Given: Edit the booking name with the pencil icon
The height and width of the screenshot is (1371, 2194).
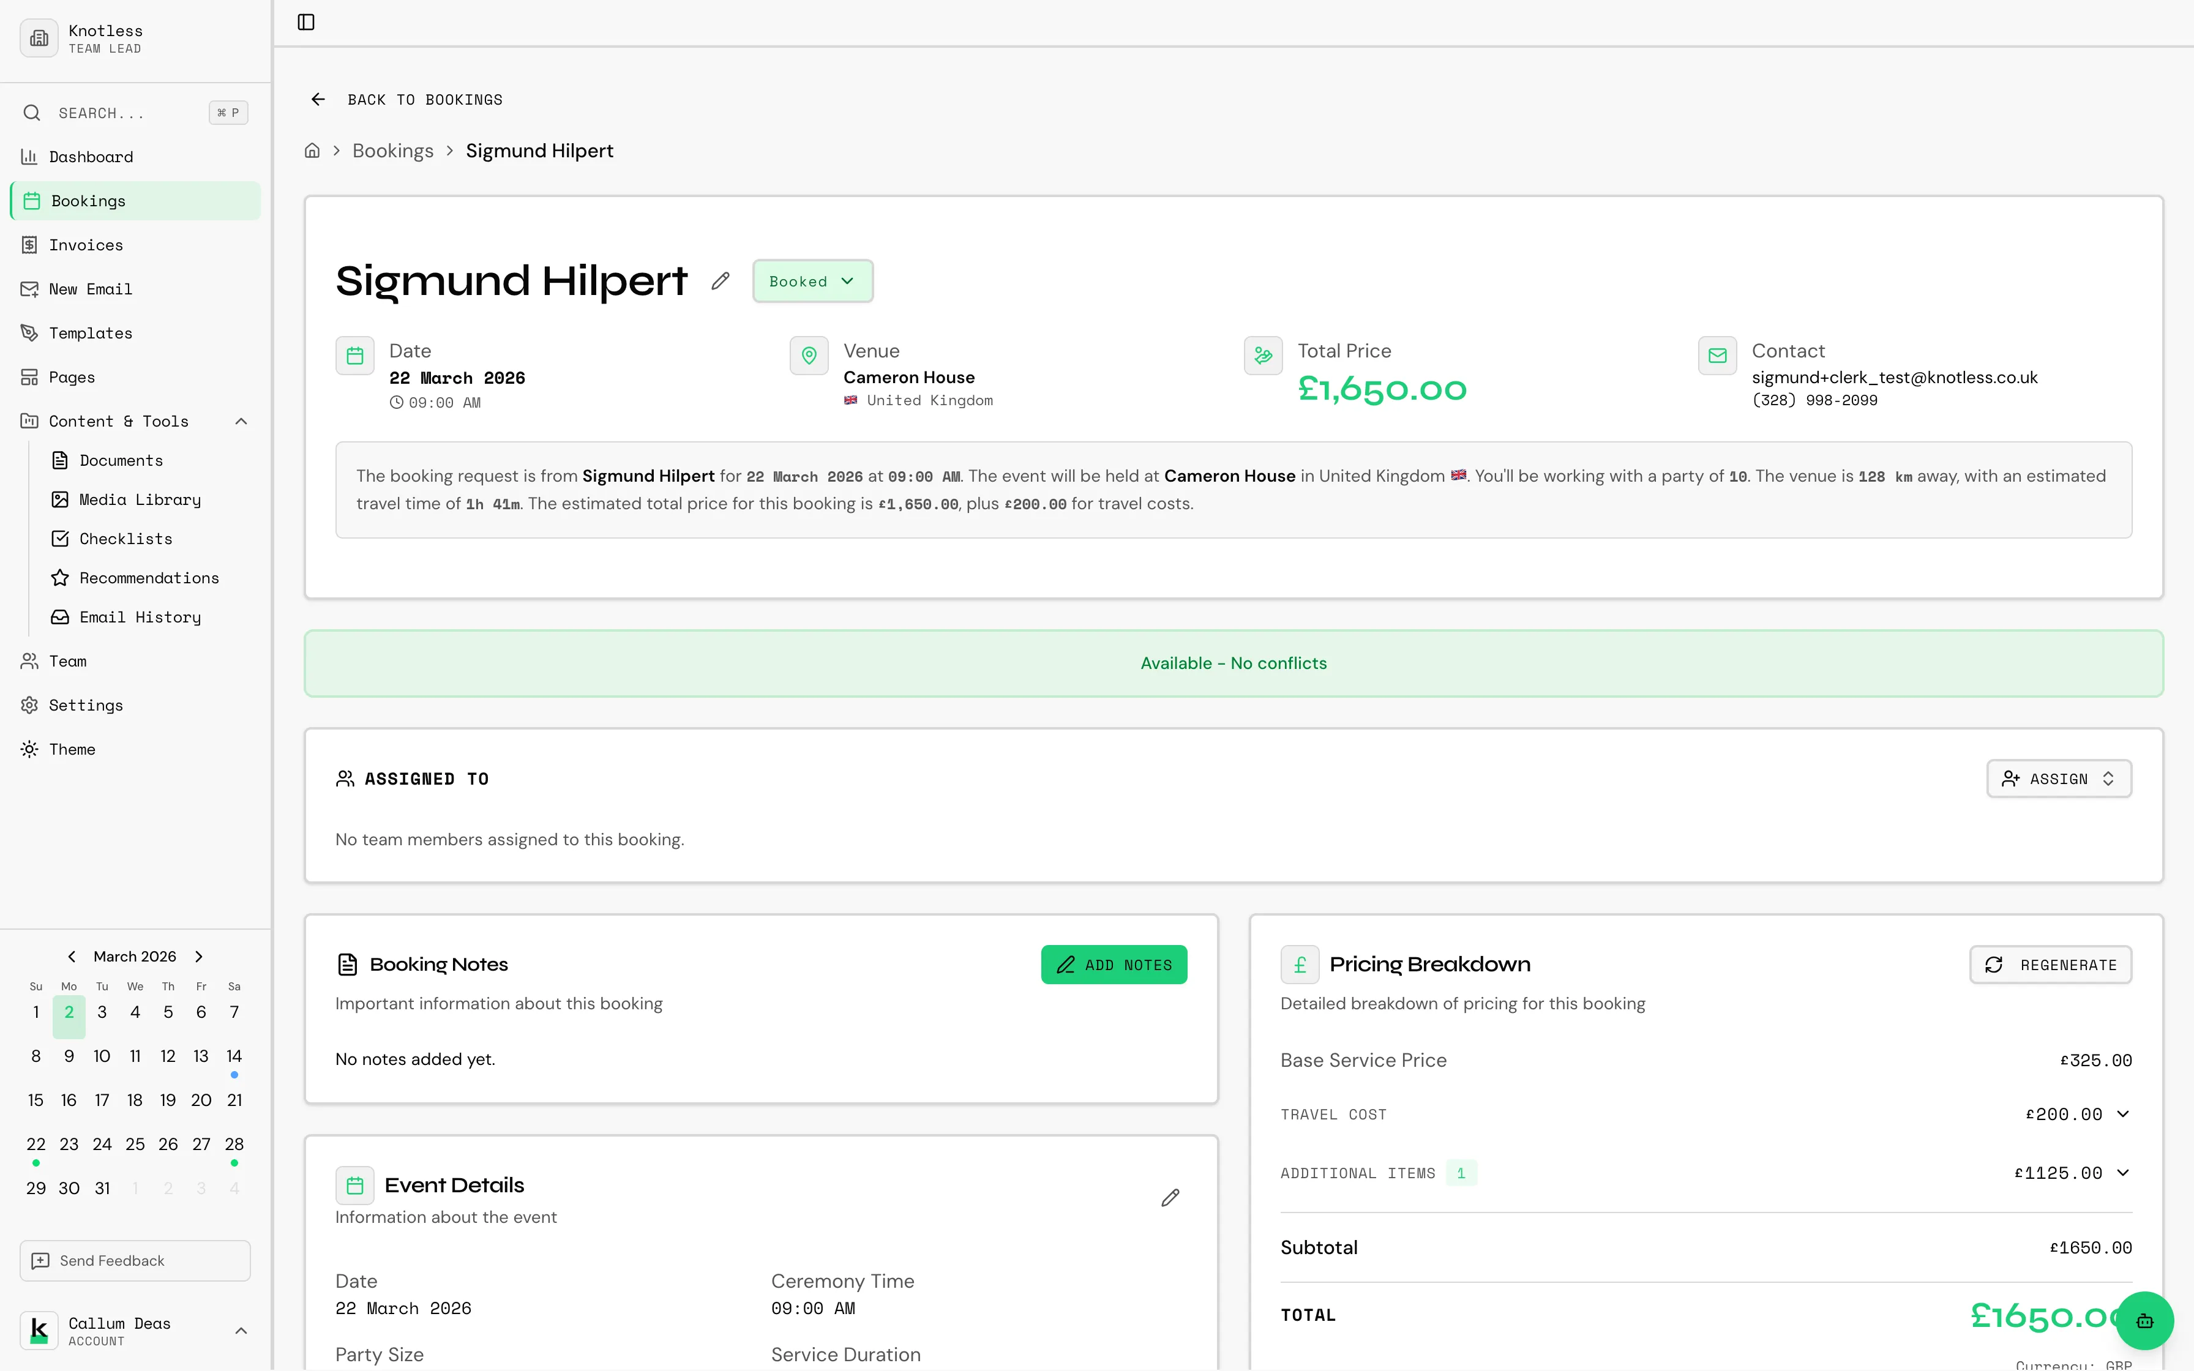Looking at the screenshot, I should pyautogui.click(x=720, y=281).
